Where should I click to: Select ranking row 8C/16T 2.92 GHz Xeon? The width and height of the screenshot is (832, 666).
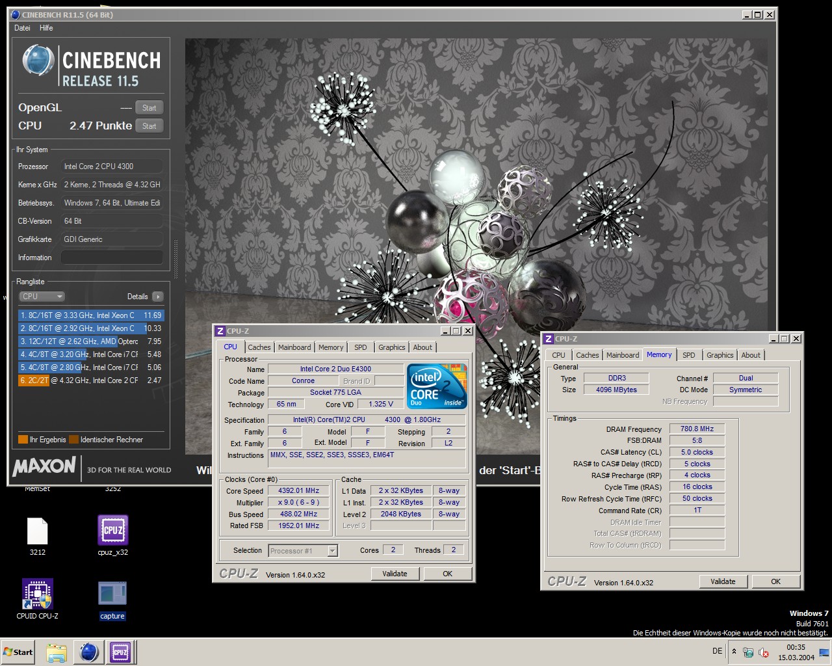(91, 328)
